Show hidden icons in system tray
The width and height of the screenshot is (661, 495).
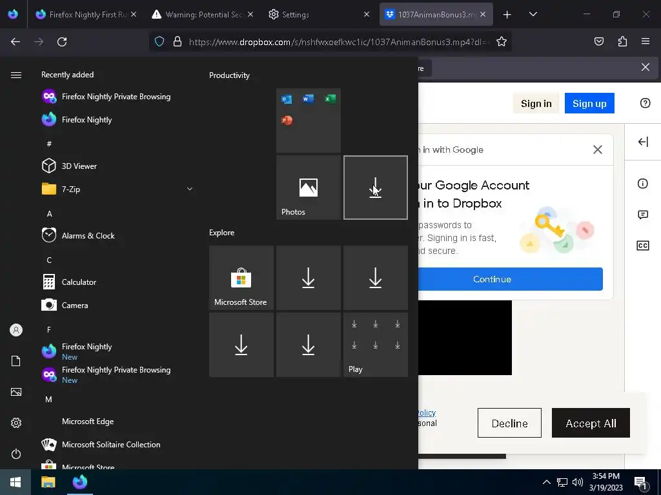coord(546,482)
